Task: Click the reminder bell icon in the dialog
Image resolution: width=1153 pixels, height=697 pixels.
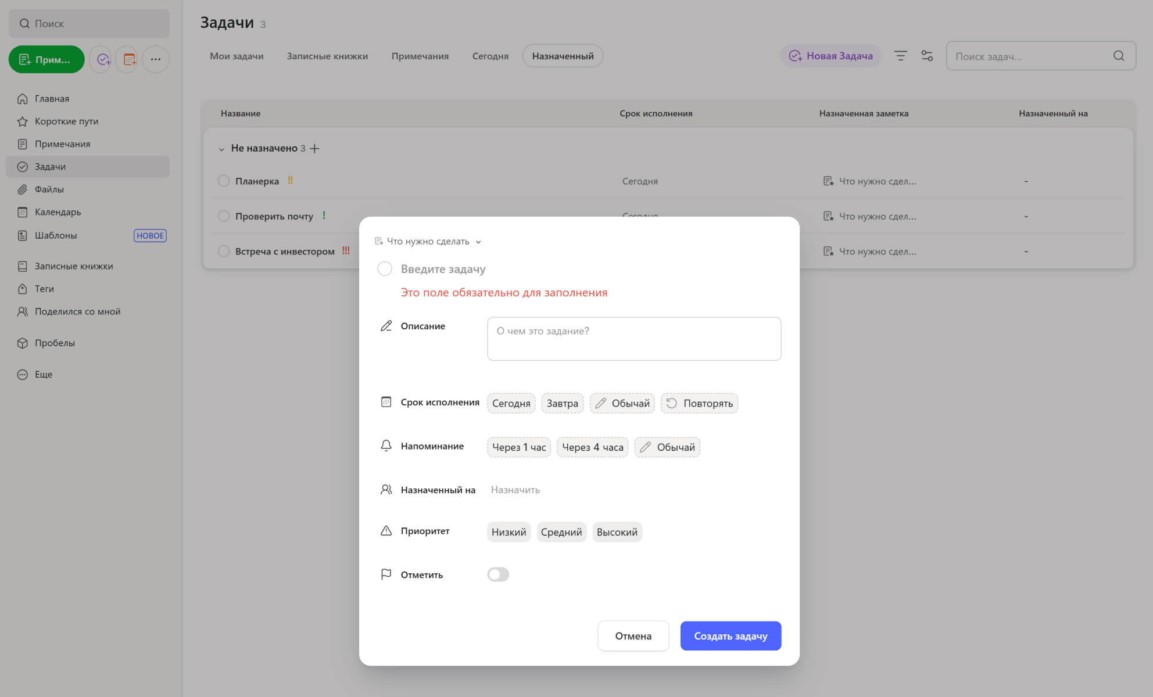Action: [x=386, y=445]
